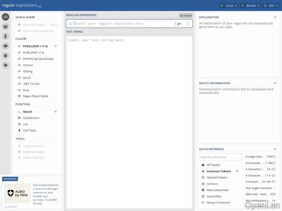Select the Python flavor

[28, 65]
